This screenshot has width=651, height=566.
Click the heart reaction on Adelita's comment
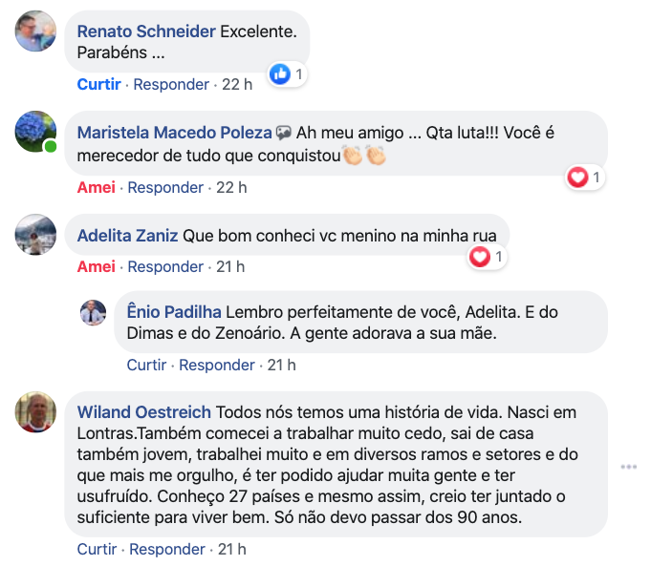tap(480, 256)
